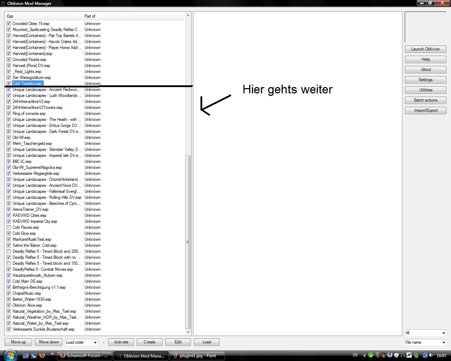Click the Show Desktop quick launch icon
Screen dimensions: 451x361
click(x=26, y=356)
